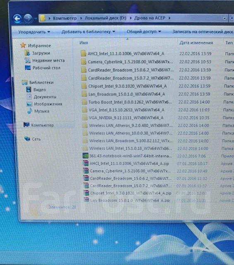
Task: Open the 'Общий доступ' menu
Action: [x=144, y=31]
